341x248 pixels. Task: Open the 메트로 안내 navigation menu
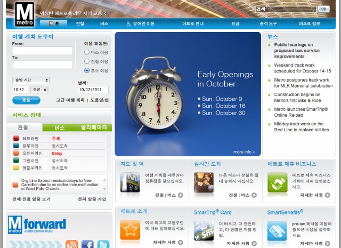[x=193, y=23]
